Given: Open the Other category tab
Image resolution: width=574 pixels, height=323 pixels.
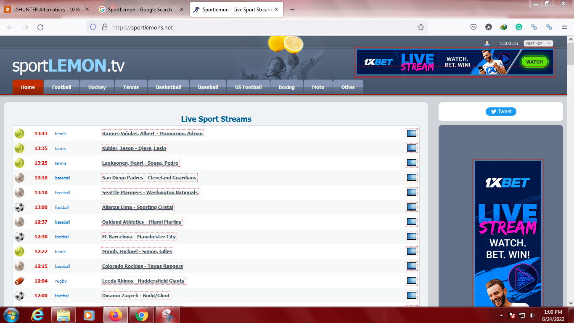Looking at the screenshot, I should pyautogui.click(x=348, y=87).
